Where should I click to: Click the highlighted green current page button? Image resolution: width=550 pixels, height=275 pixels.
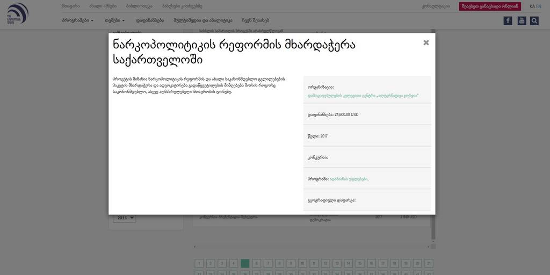(245, 263)
